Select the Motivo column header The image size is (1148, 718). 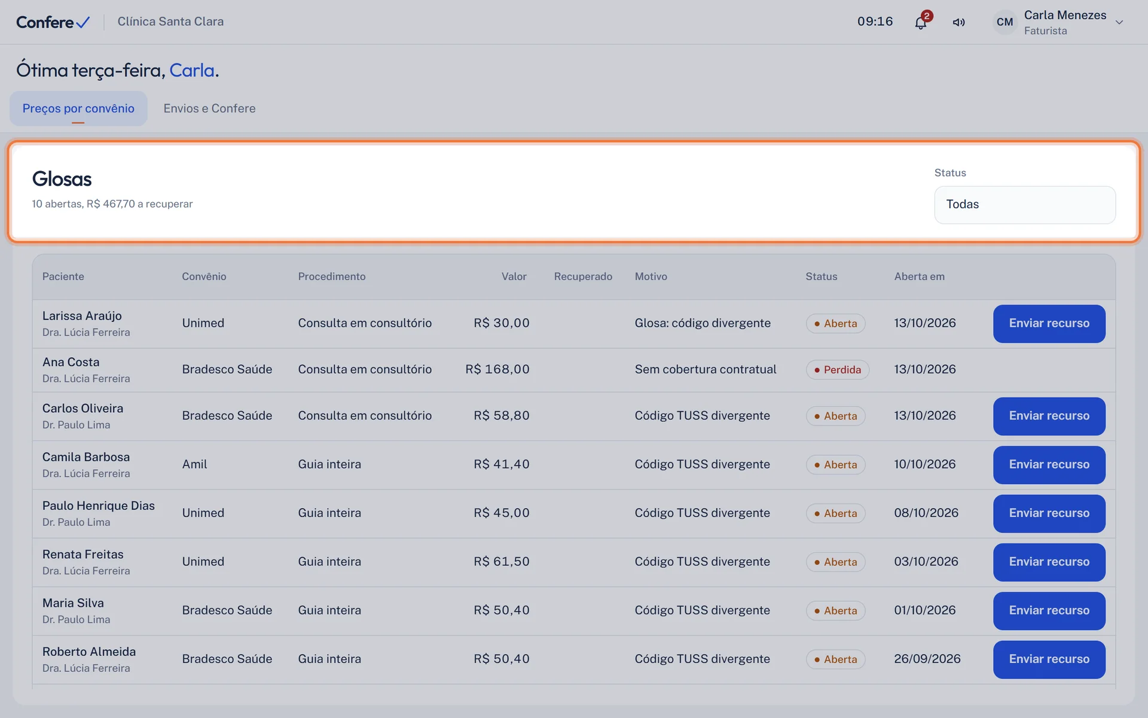click(x=651, y=276)
